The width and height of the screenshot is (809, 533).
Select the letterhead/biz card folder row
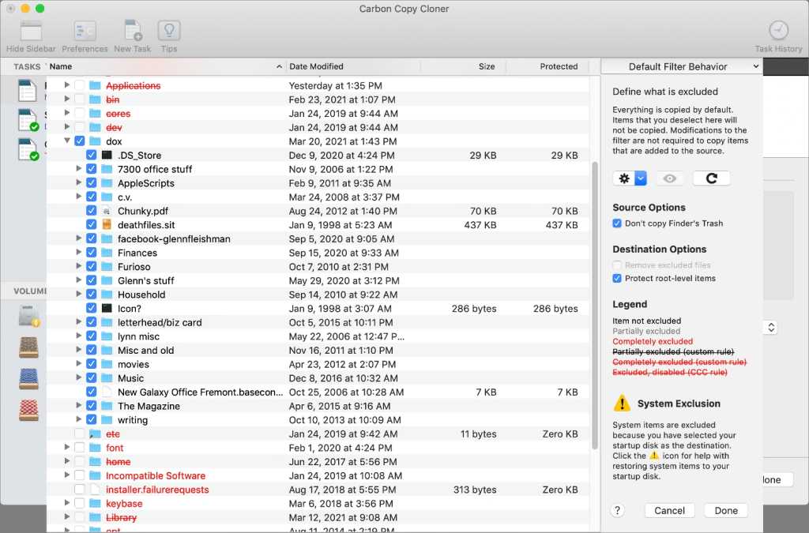click(x=318, y=322)
